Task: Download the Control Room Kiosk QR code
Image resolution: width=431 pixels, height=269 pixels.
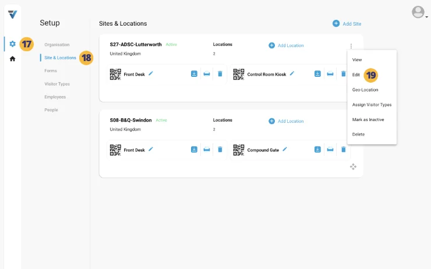Action: (x=318, y=74)
